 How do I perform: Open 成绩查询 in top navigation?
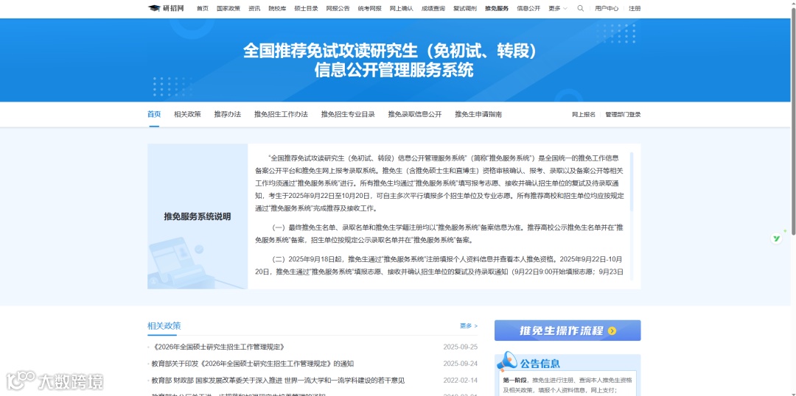coord(433,8)
